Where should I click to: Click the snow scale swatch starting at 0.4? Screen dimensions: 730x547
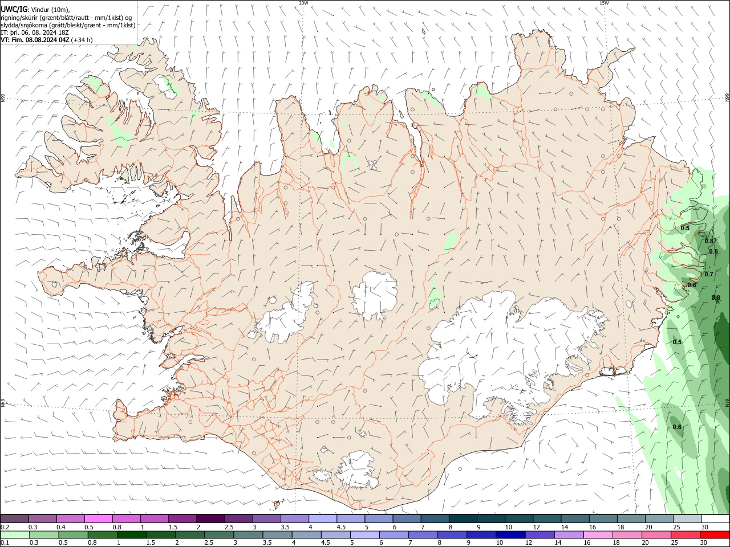(71, 519)
